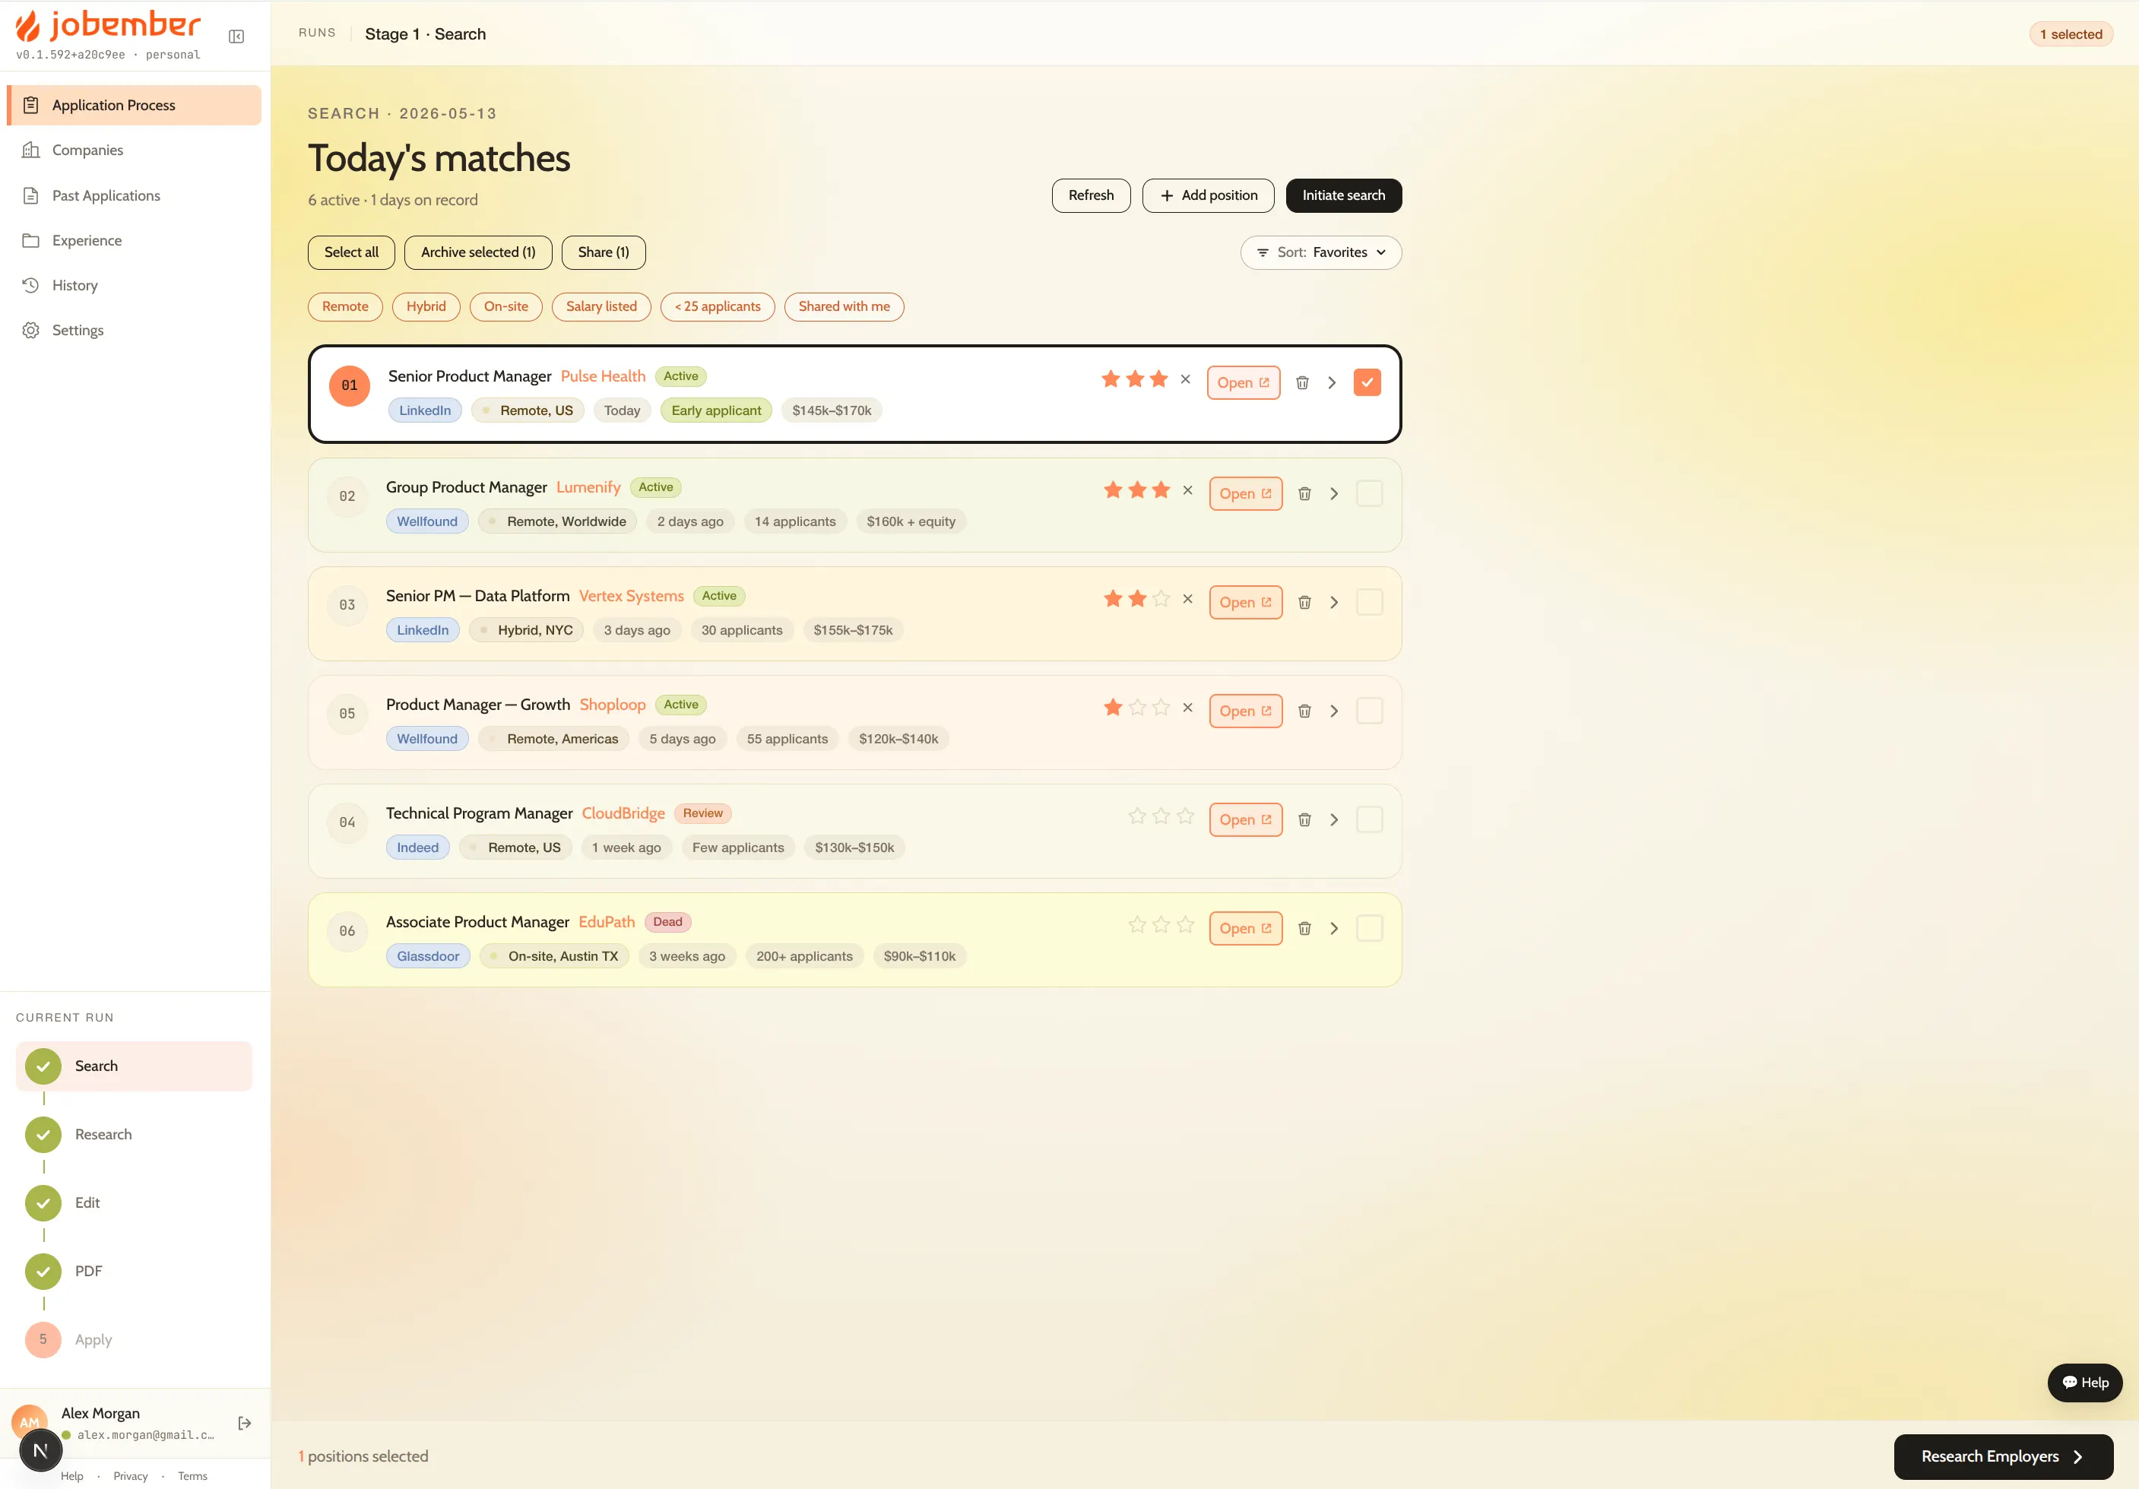Open Settings from sidebar

click(134, 330)
